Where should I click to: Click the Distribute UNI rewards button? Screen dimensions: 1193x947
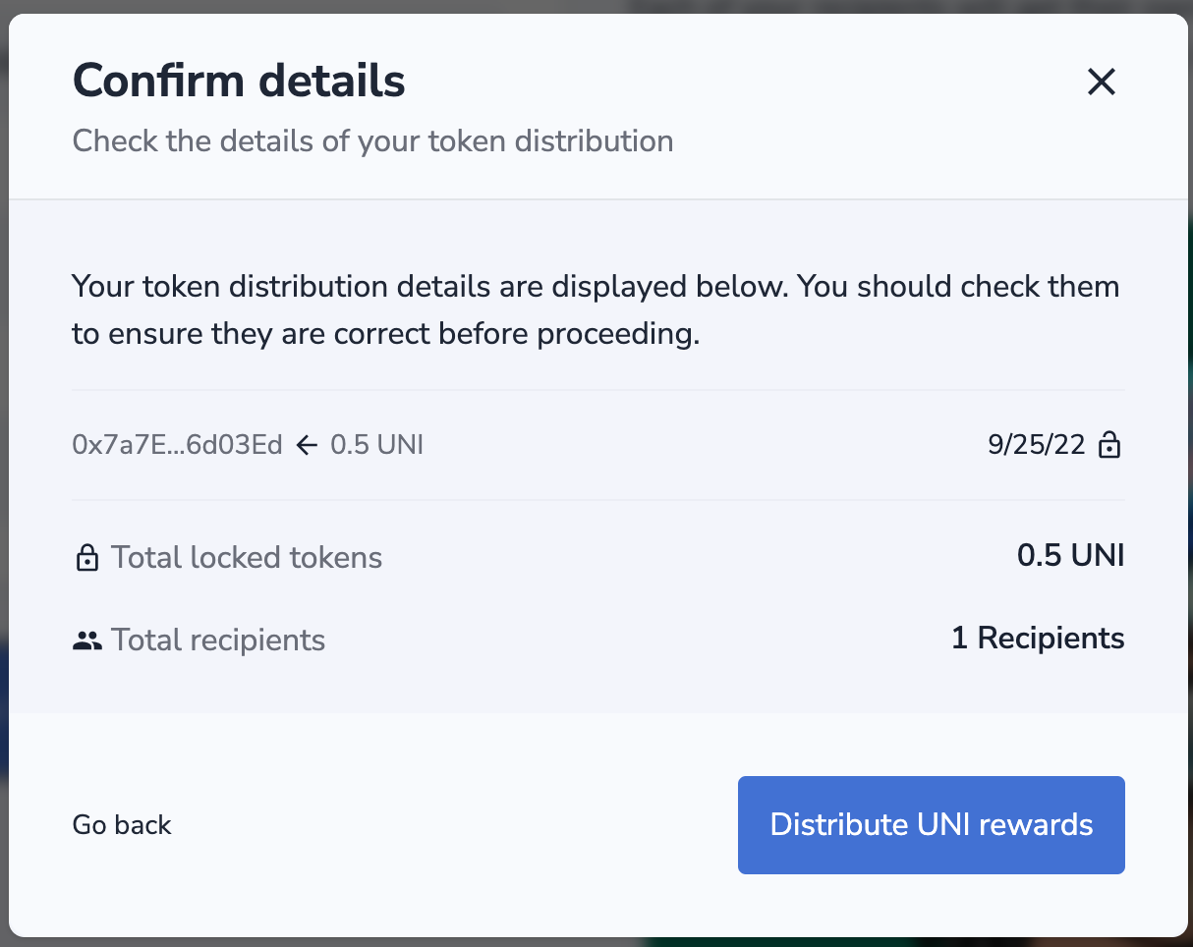931,824
